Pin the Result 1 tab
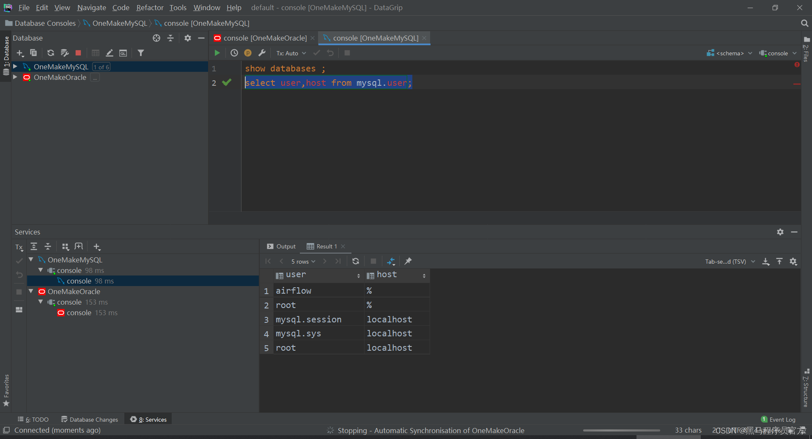This screenshot has width=812, height=439. (x=408, y=261)
